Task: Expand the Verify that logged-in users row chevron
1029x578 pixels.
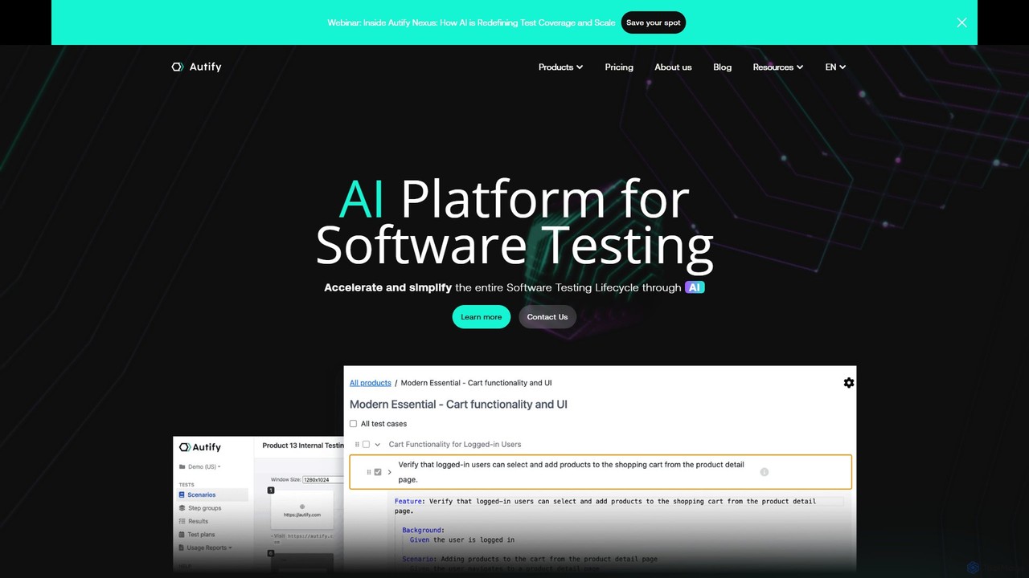Action: coord(390,472)
